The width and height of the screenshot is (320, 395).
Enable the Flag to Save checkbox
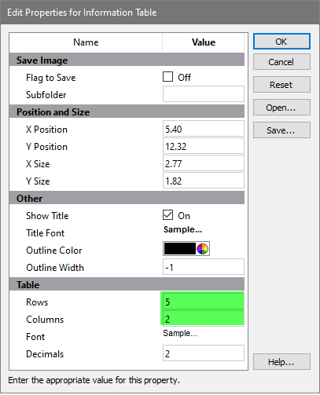coord(167,77)
